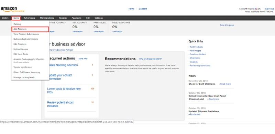Choose Bulk product submissions
The width and height of the screenshot is (275, 134).
point(26,39)
